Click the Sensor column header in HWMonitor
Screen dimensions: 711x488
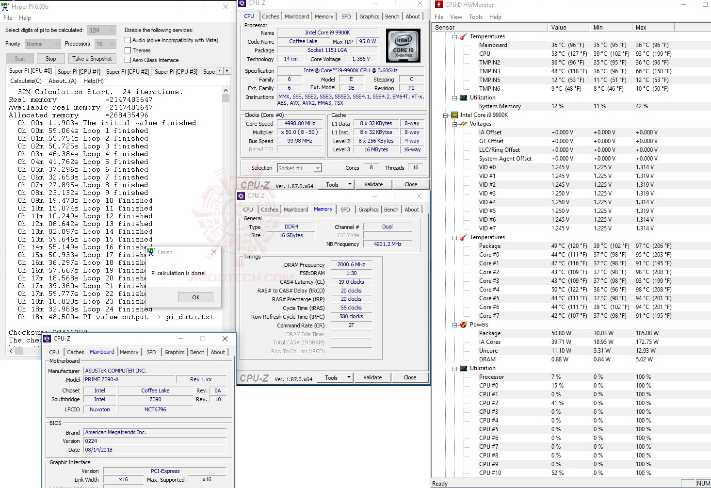coord(490,27)
